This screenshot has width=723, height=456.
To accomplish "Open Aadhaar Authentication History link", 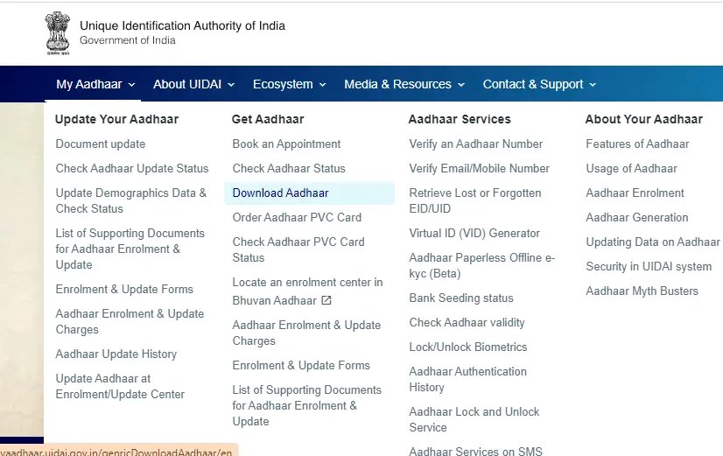I will click(467, 379).
